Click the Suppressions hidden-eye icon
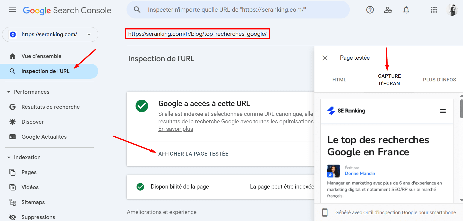Image resolution: width=463 pixels, height=221 pixels. tap(13, 217)
